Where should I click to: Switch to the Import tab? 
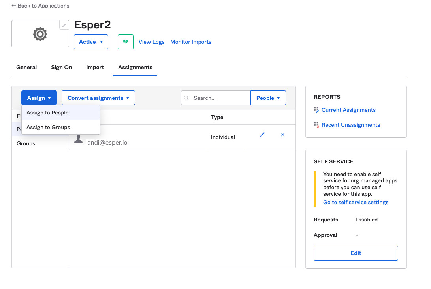pos(95,67)
